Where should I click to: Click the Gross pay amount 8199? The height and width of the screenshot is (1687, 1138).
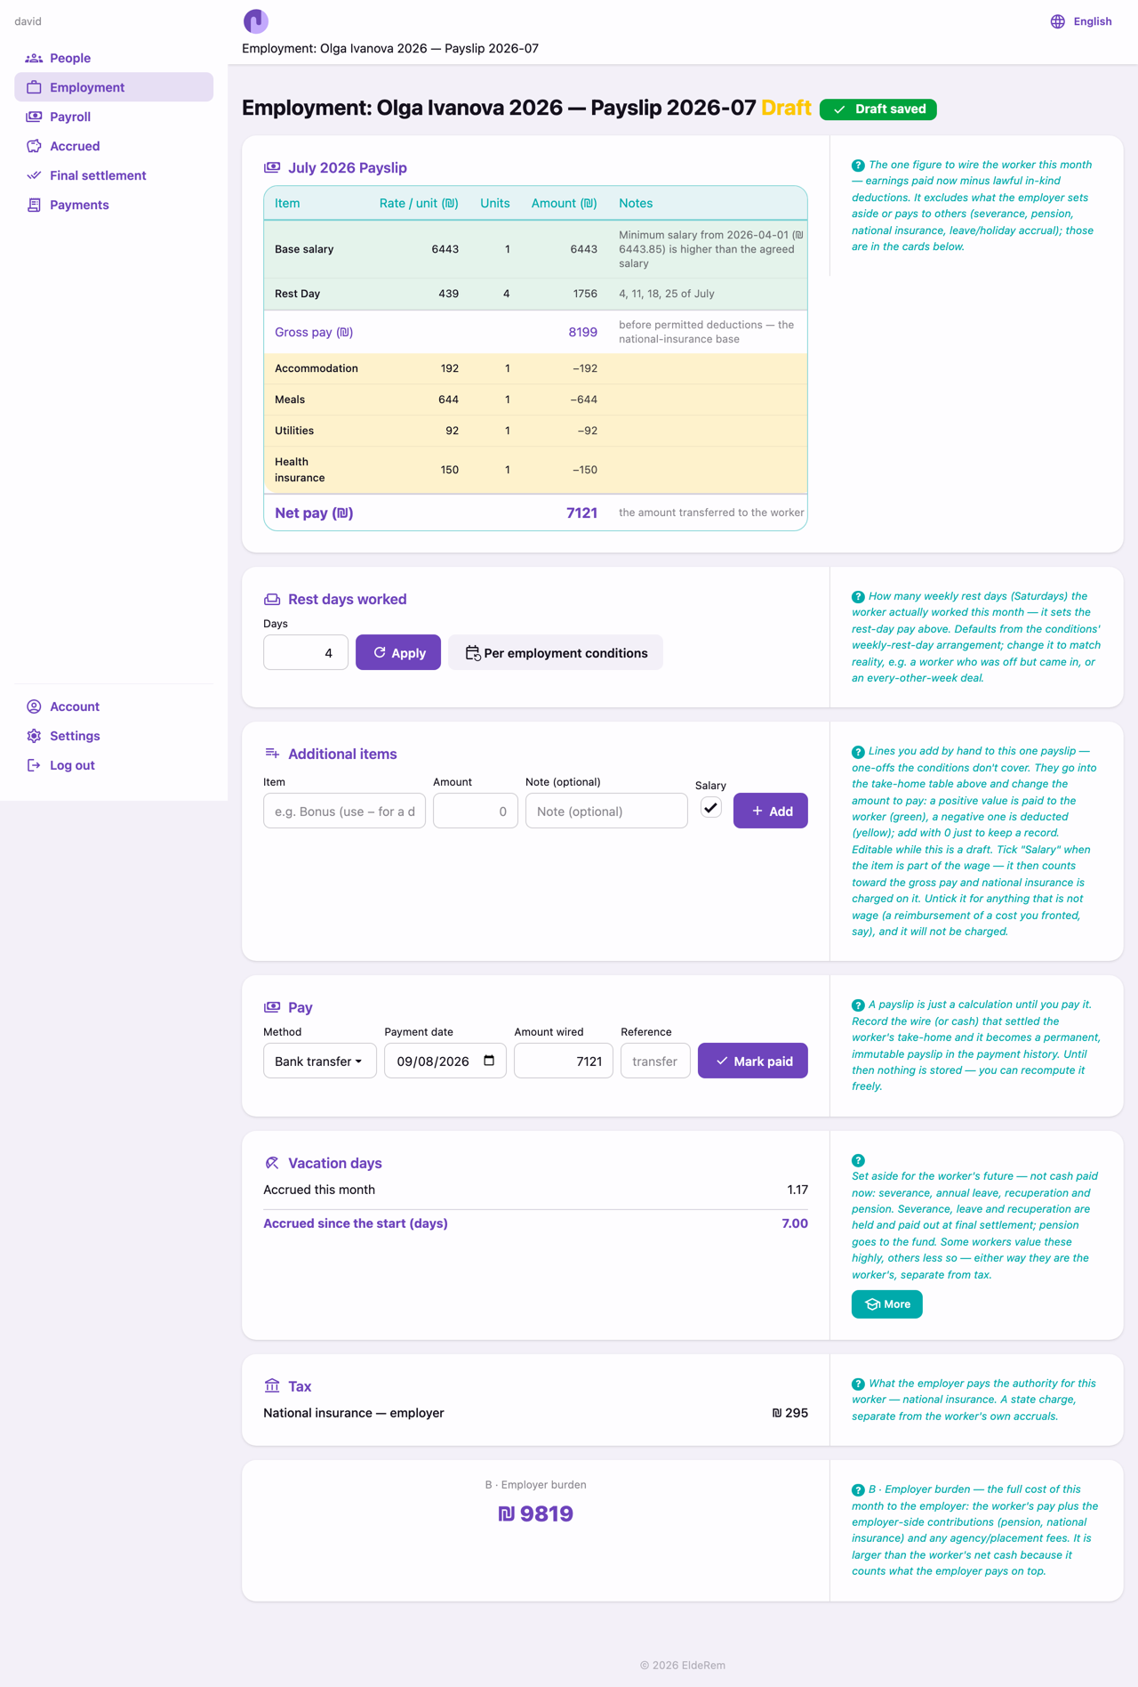pos(583,332)
